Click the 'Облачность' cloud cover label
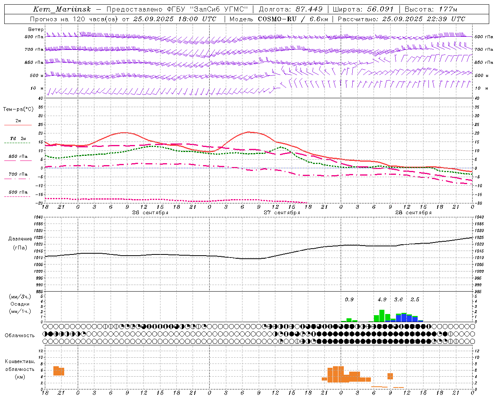The height and width of the screenshot is (396, 495). pos(20,336)
